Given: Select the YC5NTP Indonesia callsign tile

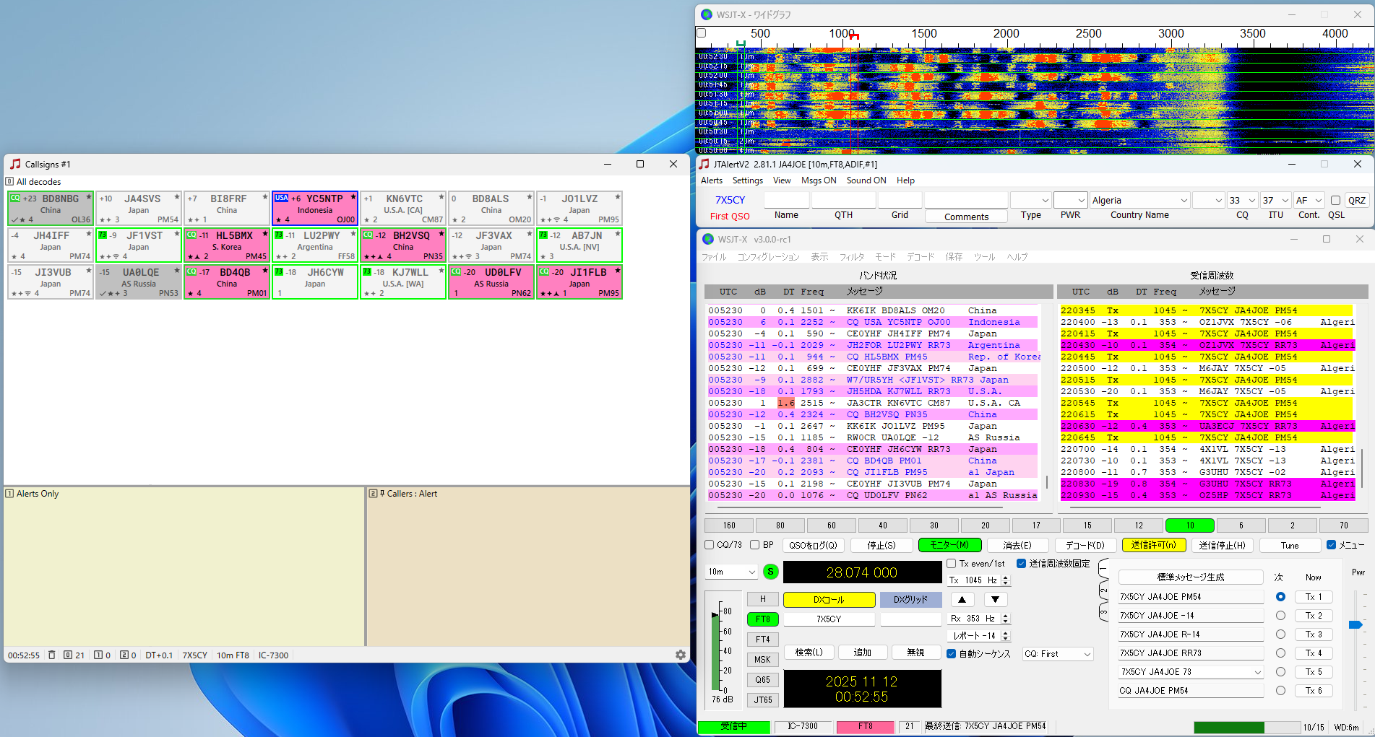Looking at the screenshot, I should [x=315, y=209].
